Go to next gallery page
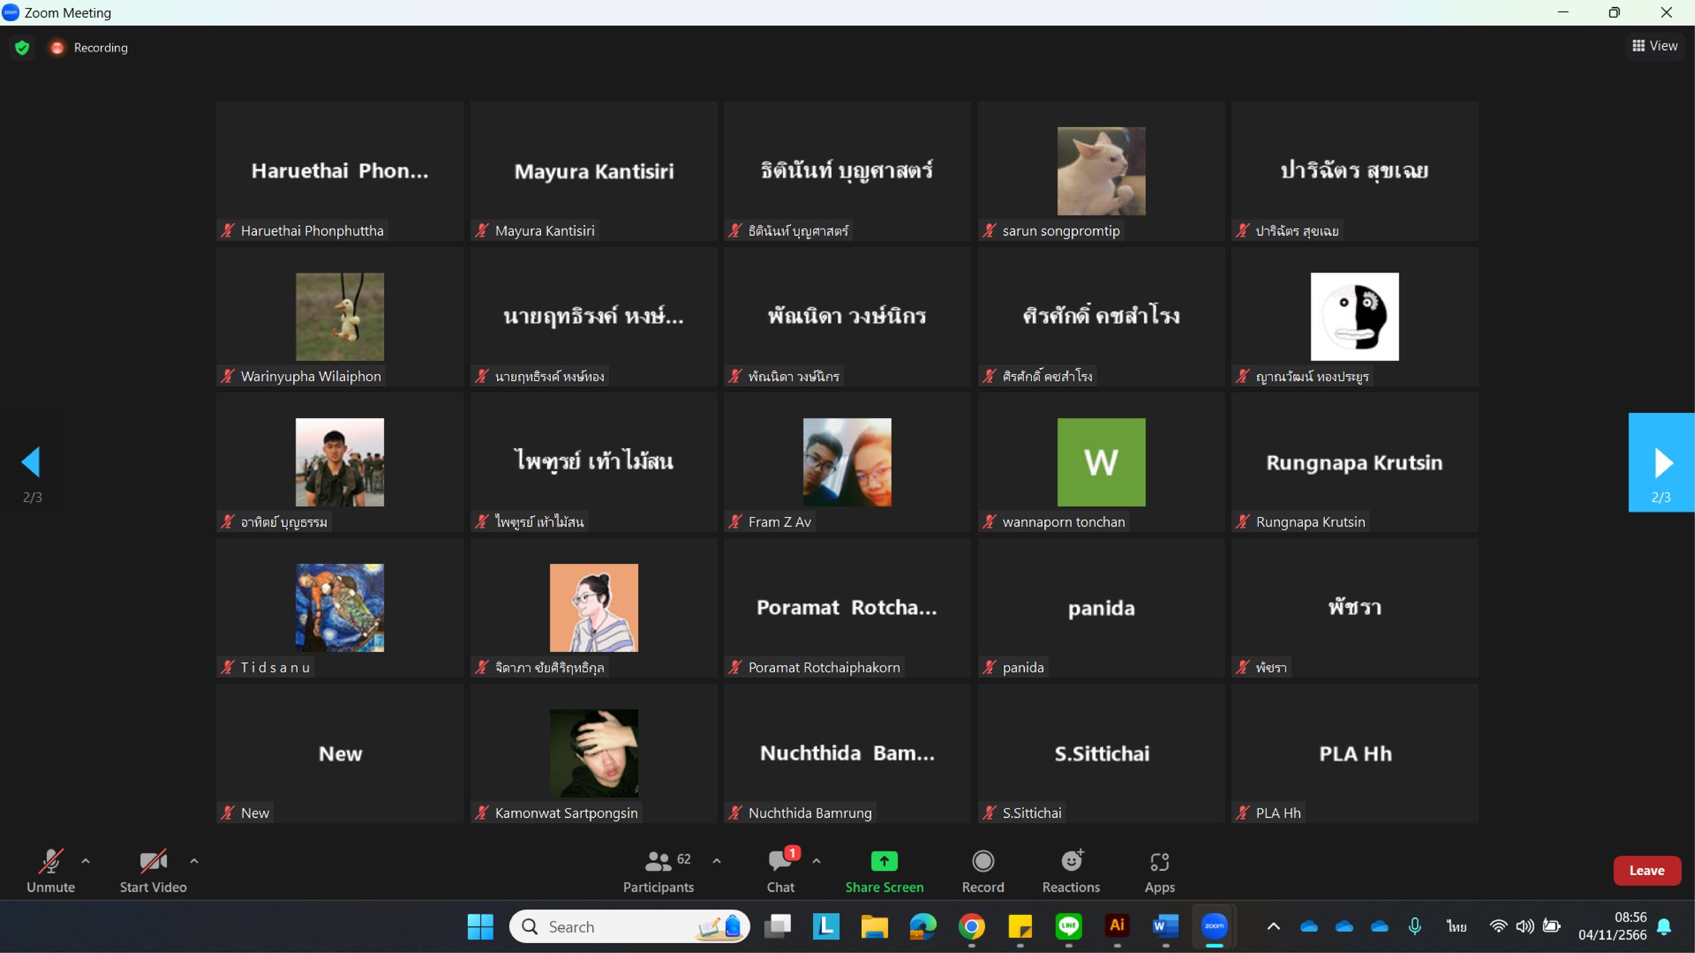 1661,462
